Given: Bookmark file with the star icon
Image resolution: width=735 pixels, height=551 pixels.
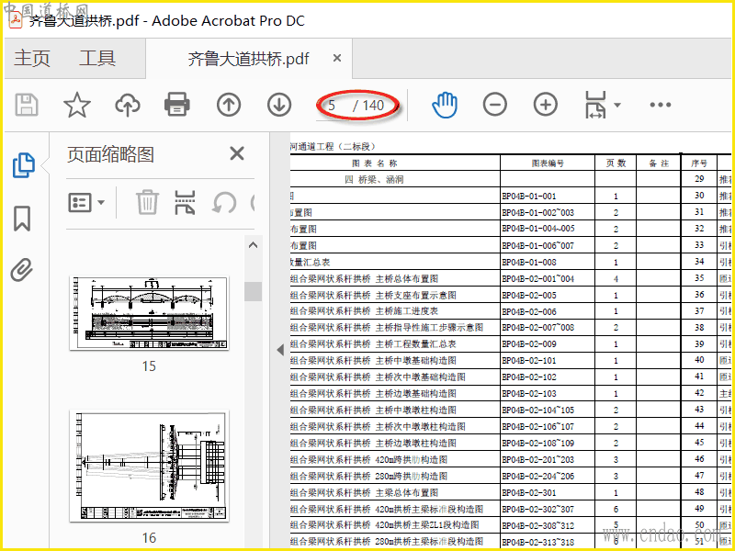Looking at the screenshot, I should click(76, 105).
